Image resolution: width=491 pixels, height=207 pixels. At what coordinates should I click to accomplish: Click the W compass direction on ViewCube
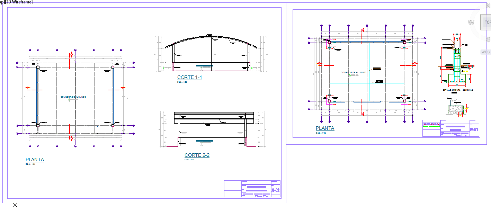tap(471, 22)
